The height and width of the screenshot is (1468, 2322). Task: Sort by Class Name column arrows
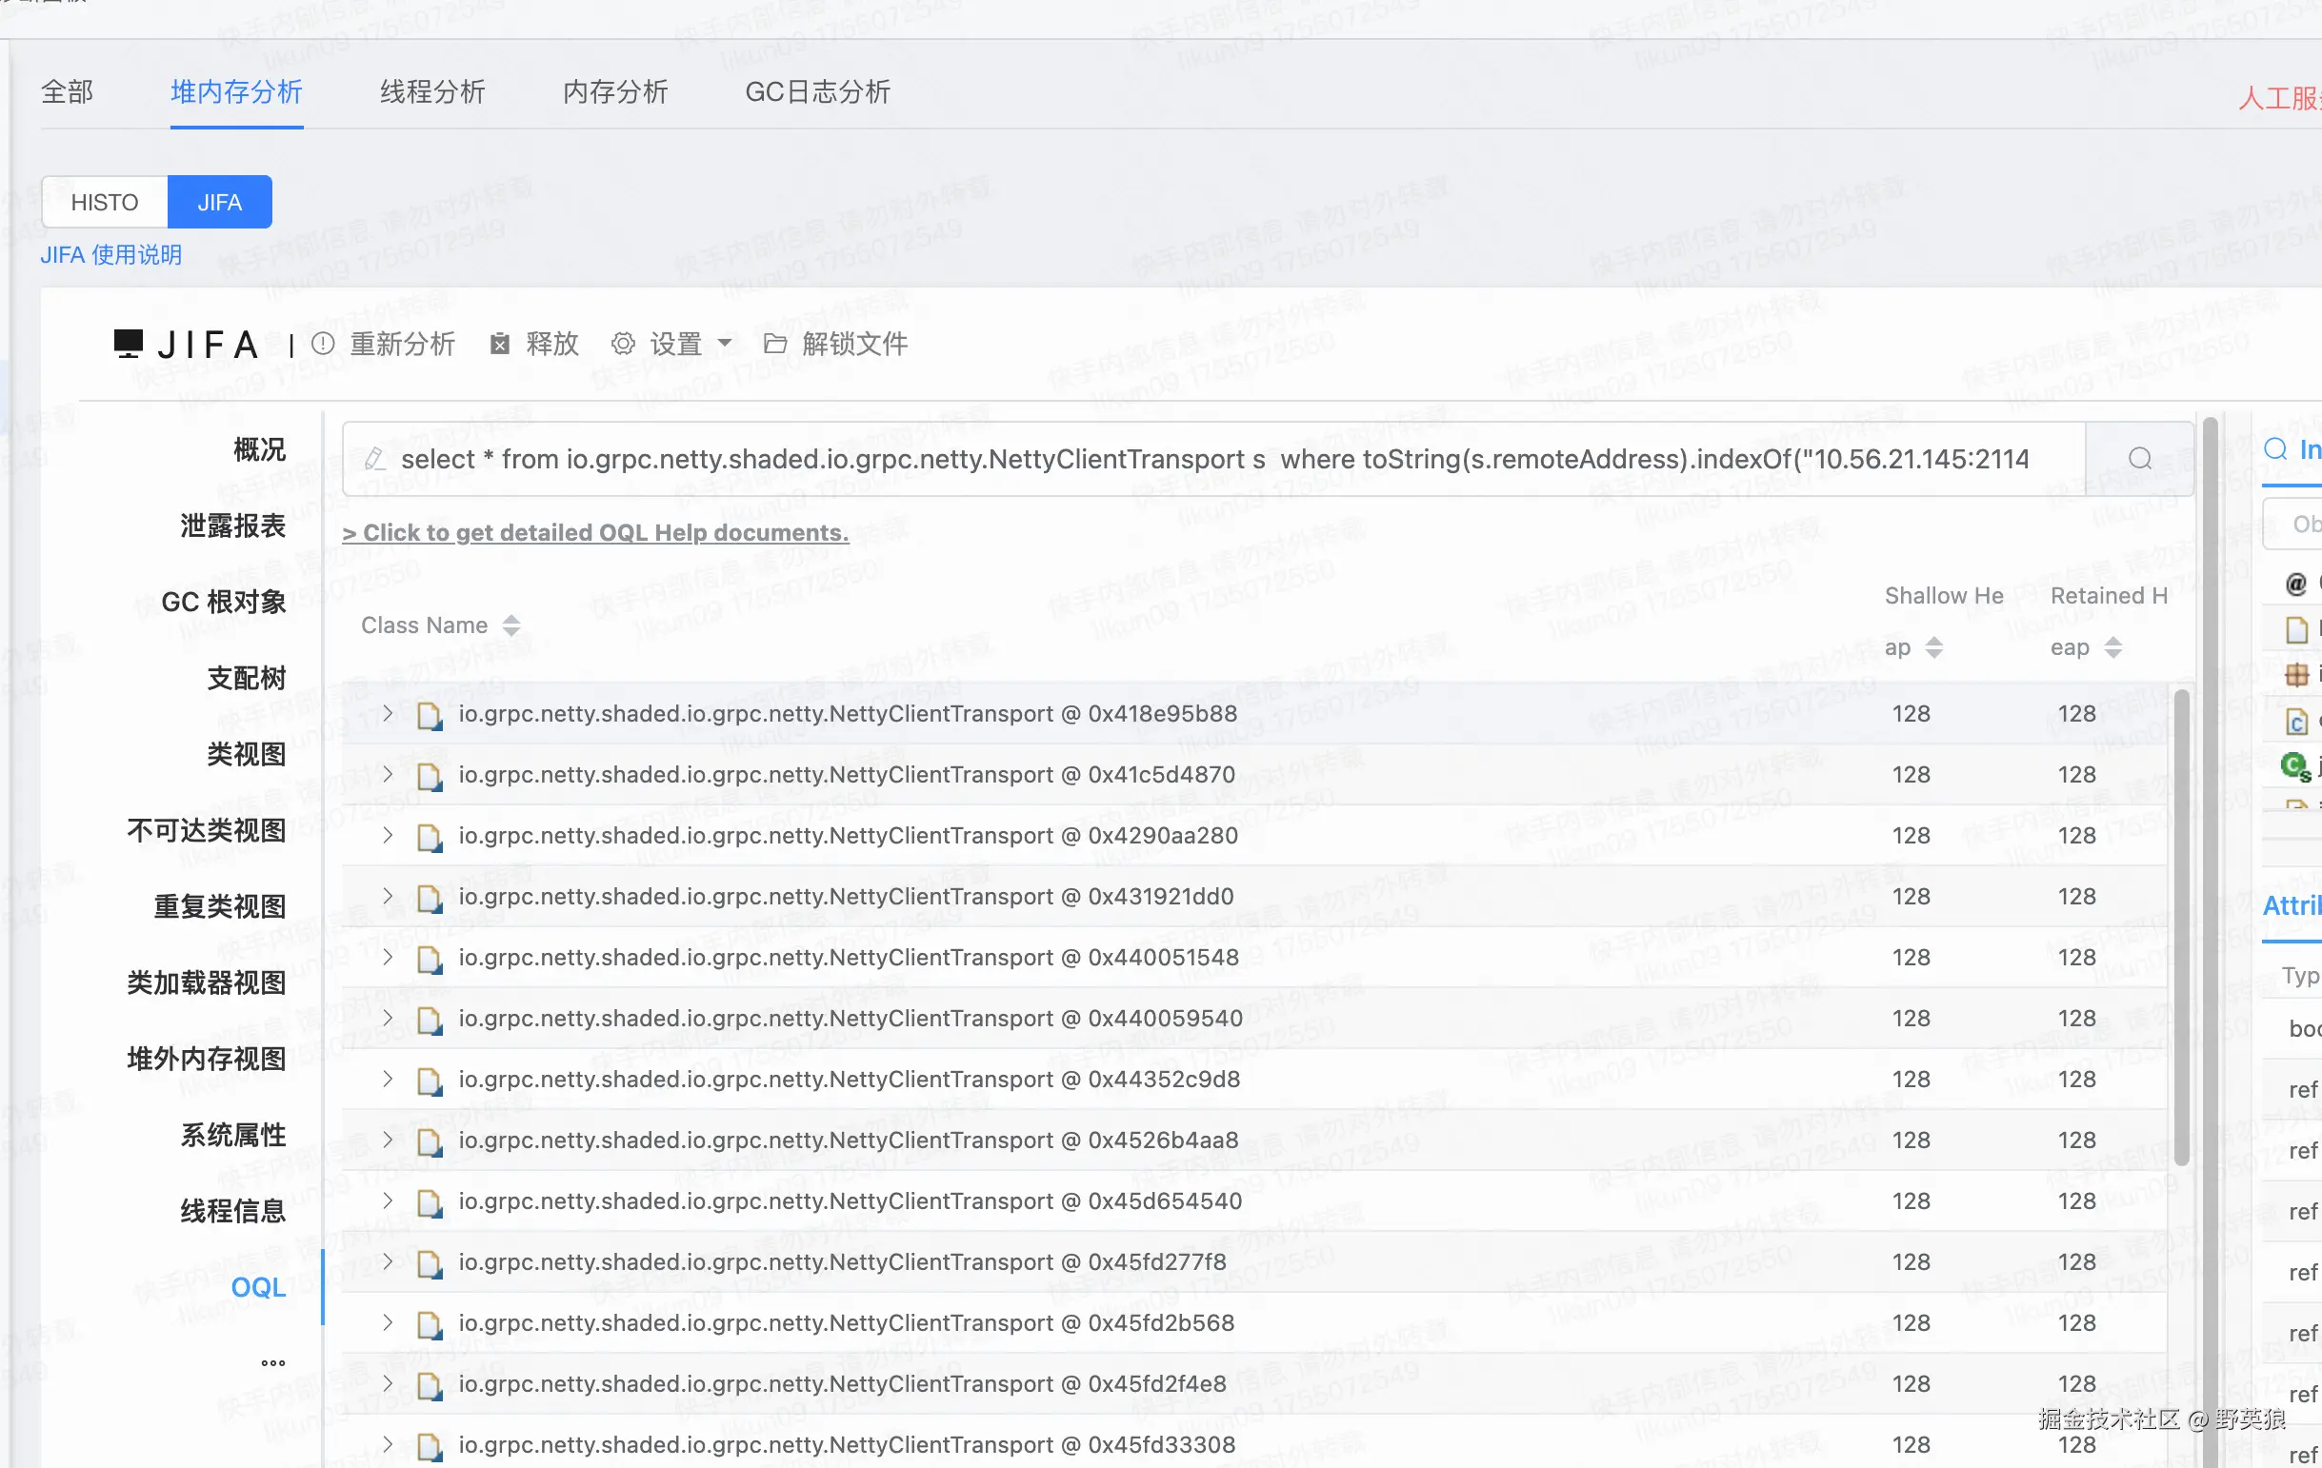point(512,625)
